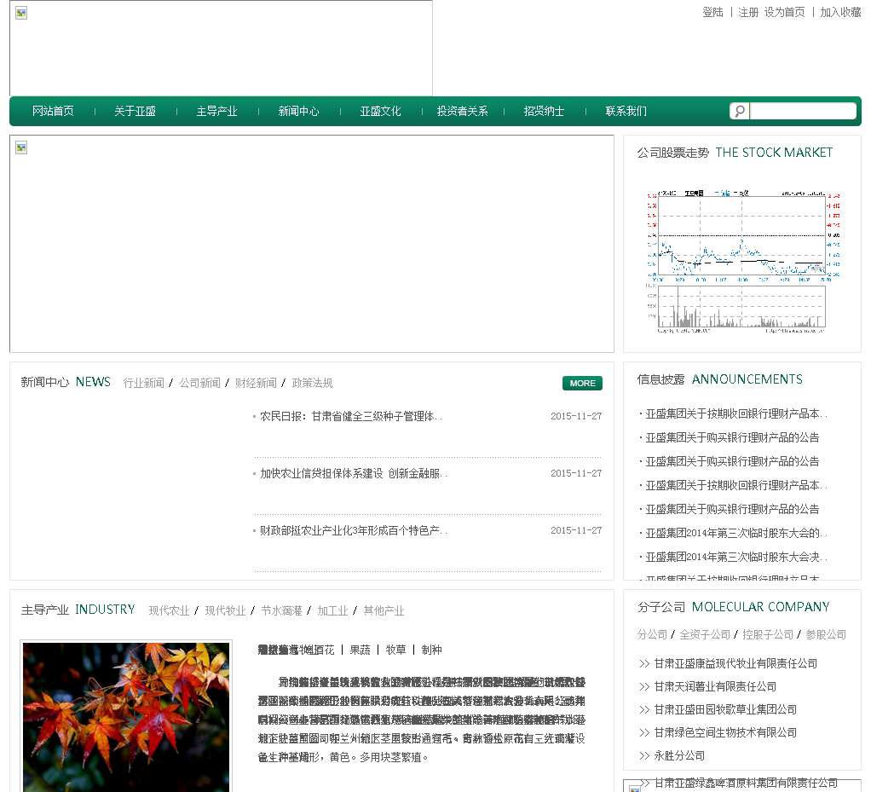Switch to 其他产业 industry tab
The width and height of the screenshot is (871, 792).
(x=384, y=610)
